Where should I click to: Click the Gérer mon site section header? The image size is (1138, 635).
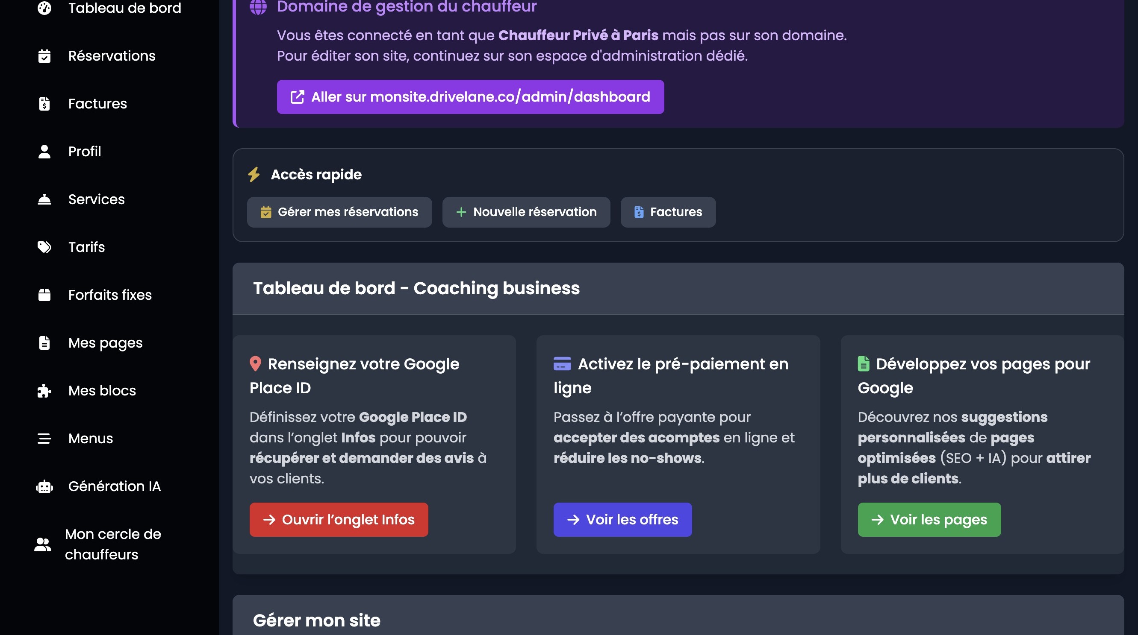pos(316,620)
